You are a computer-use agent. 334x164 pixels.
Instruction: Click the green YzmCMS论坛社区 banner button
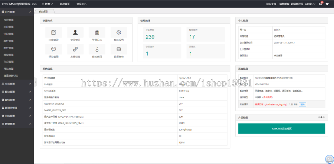282,128
